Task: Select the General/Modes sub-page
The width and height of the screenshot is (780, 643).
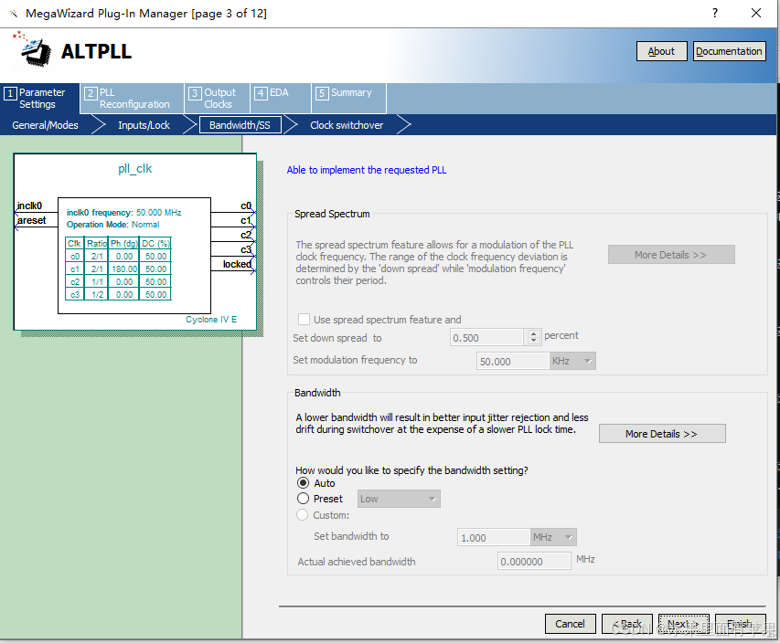Action: [46, 125]
